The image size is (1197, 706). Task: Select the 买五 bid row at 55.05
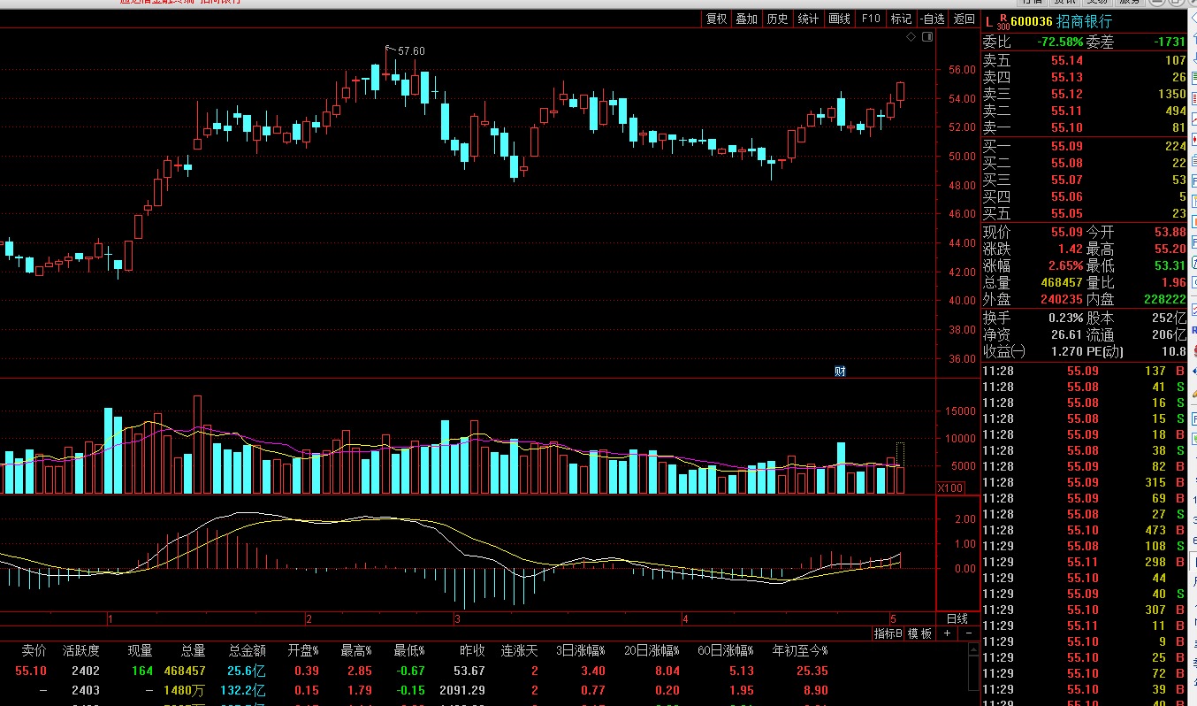[x=1085, y=213]
